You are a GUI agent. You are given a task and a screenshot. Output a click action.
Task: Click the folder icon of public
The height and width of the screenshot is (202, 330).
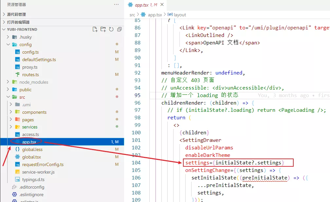point(14,90)
